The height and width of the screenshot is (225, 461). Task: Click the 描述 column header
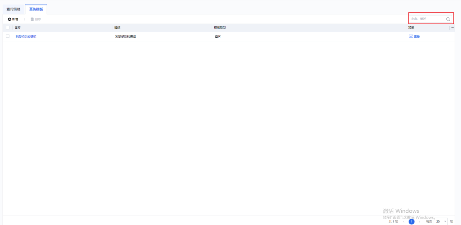pyautogui.click(x=118, y=28)
